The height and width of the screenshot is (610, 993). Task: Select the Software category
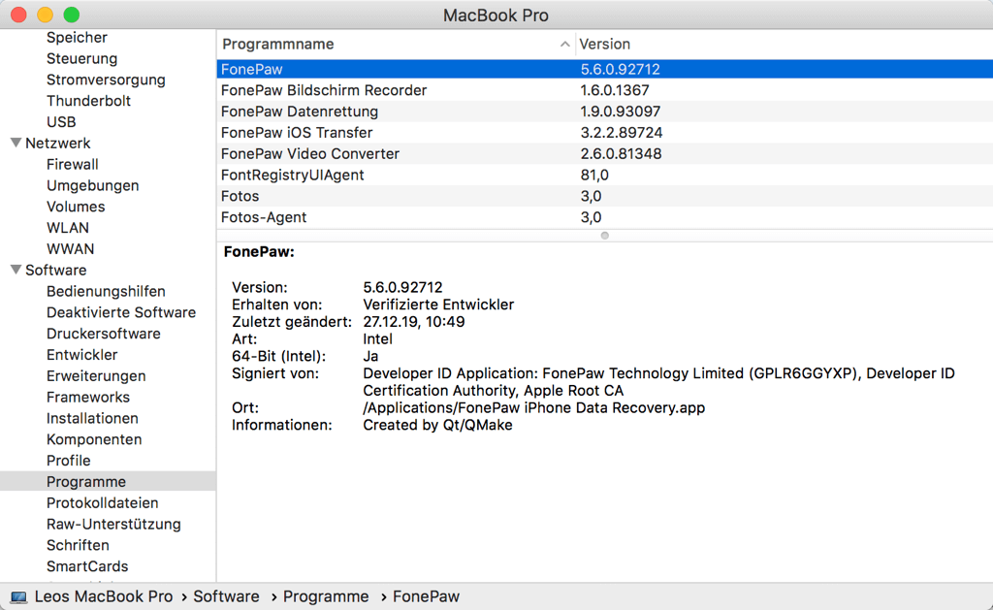pyautogui.click(x=55, y=270)
